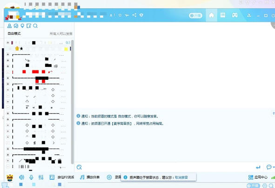This screenshot has width=275, height=188.
Task: Click notice about 高音质 being enabled
Action: 122,123
